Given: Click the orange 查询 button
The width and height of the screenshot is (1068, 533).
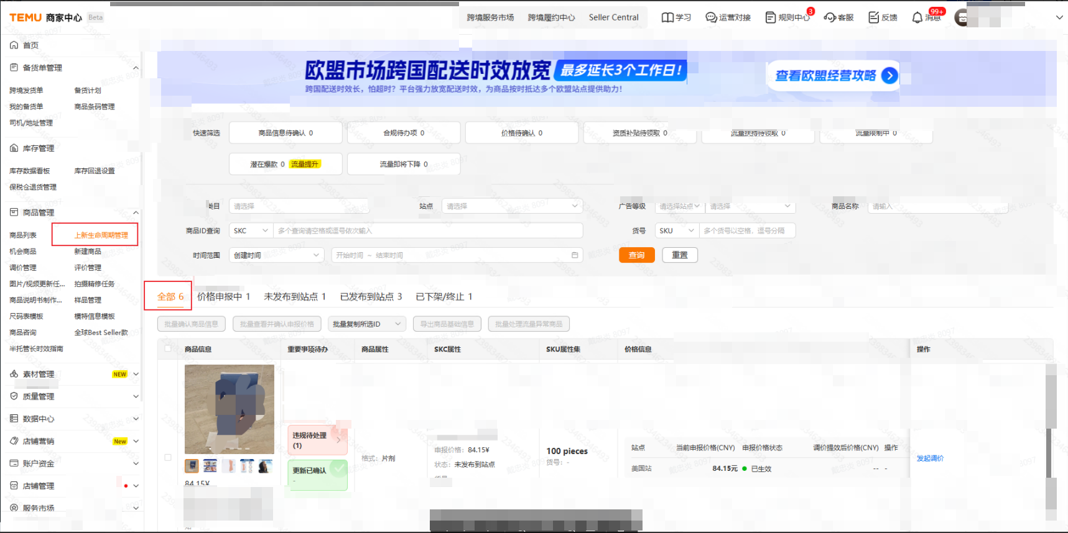Looking at the screenshot, I should pyautogui.click(x=637, y=255).
